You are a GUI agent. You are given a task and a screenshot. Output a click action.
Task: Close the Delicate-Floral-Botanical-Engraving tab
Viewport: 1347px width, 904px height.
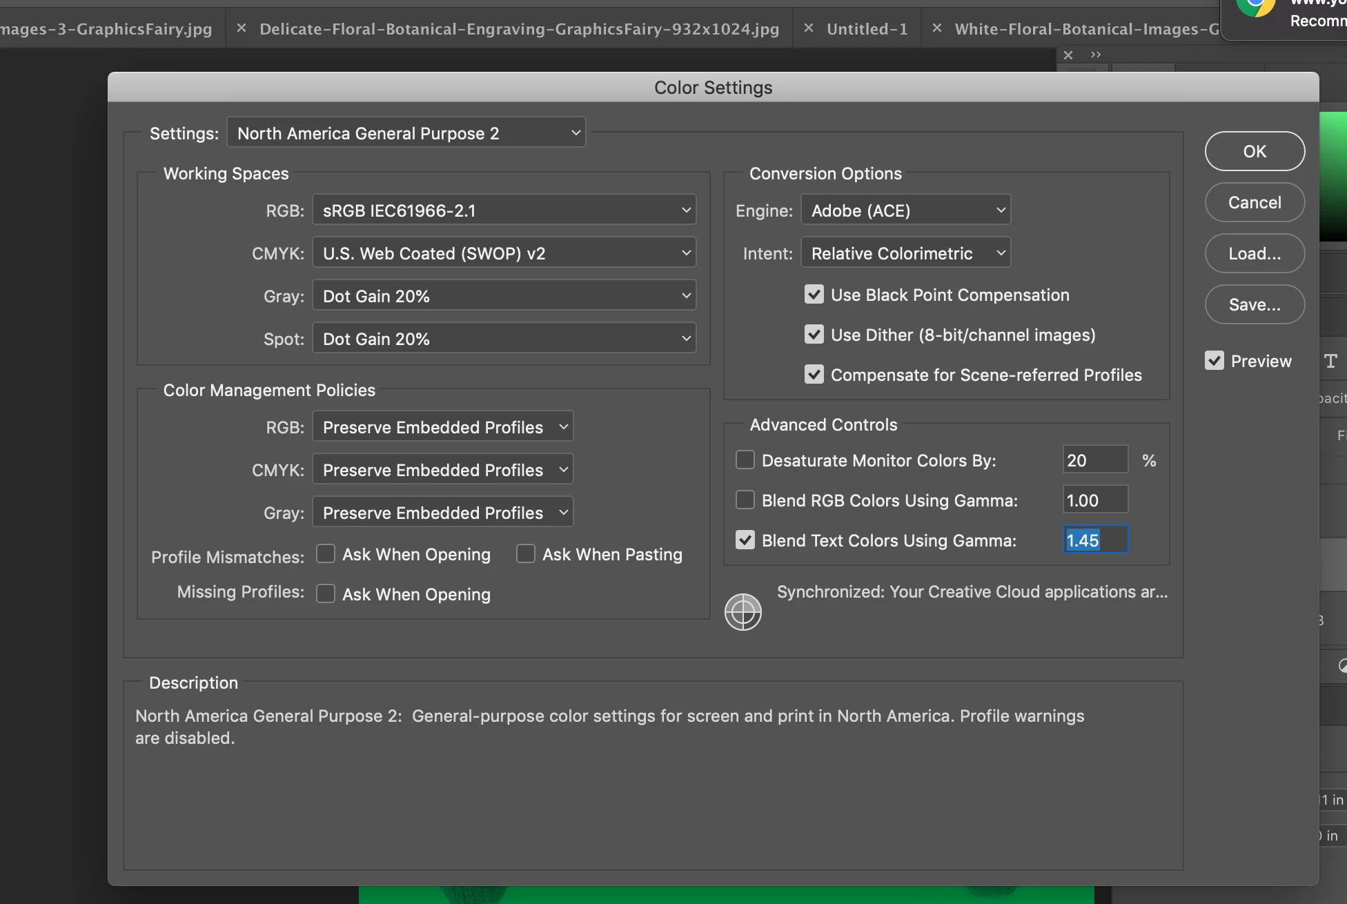click(x=242, y=28)
